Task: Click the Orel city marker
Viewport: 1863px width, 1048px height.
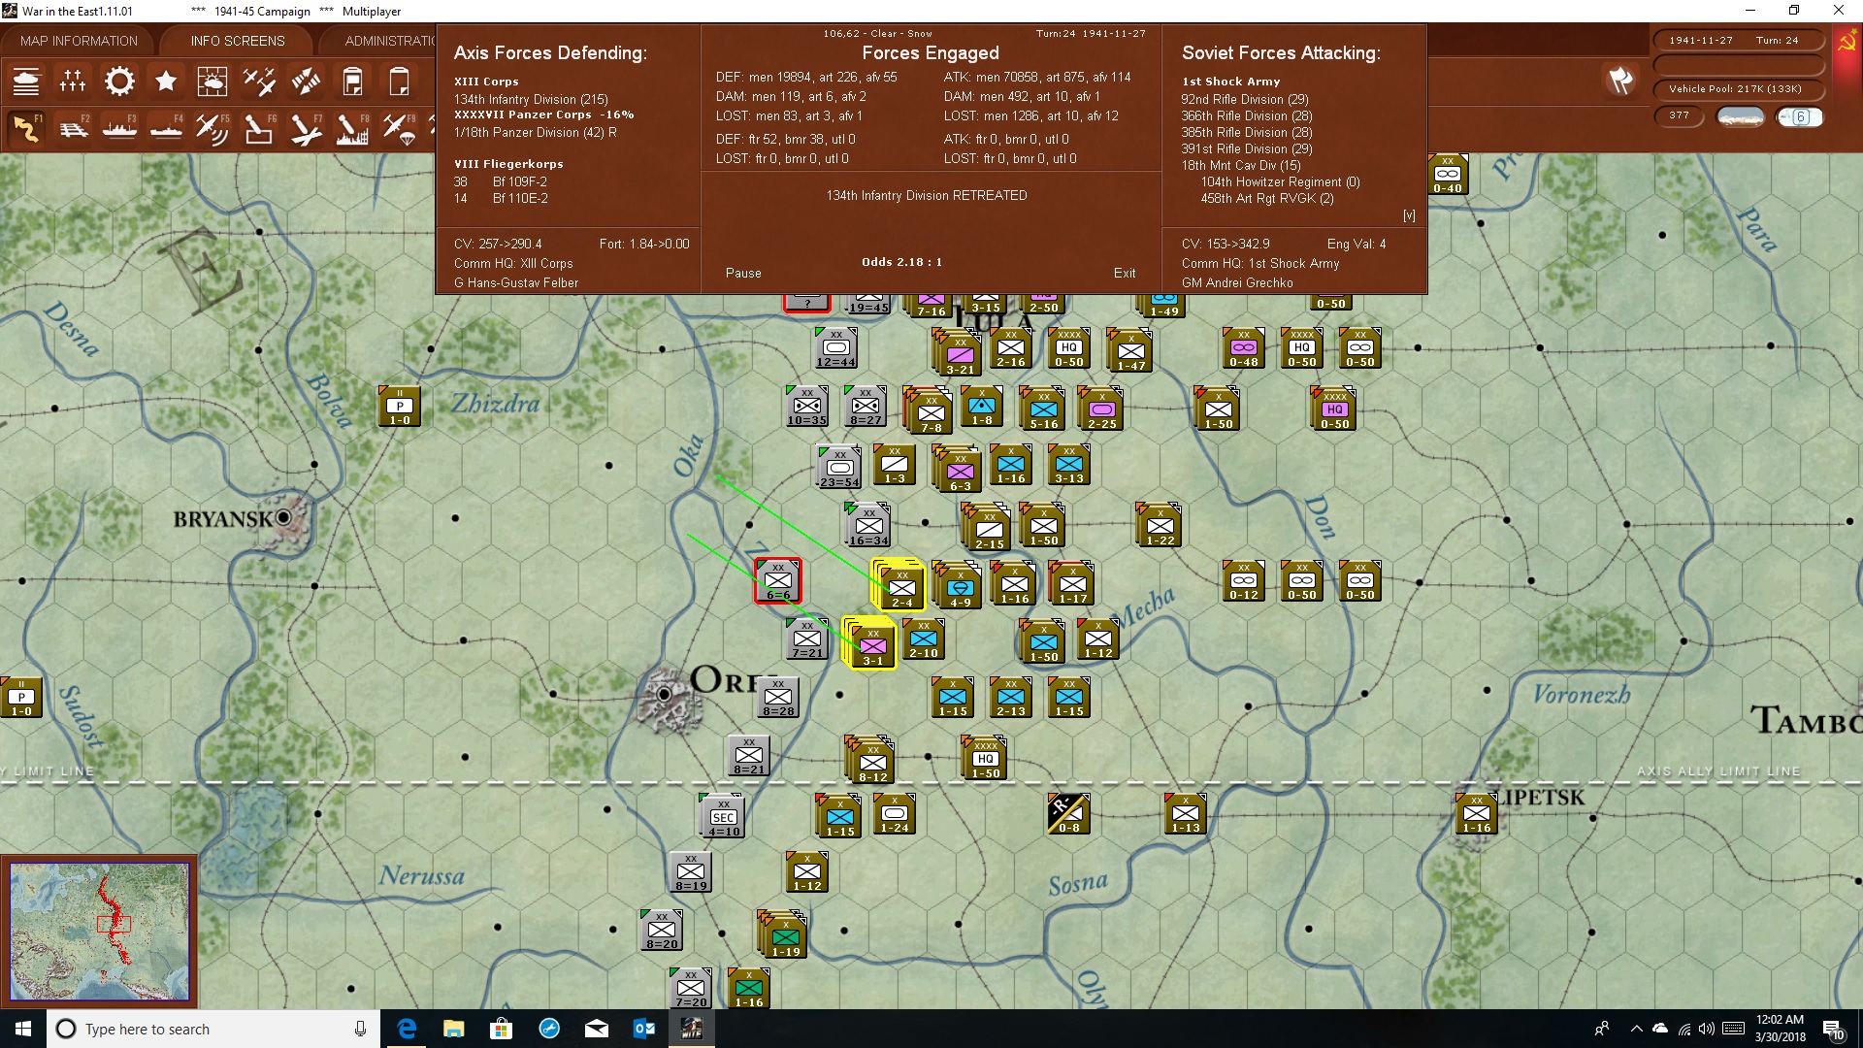Action: click(x=665, y=695)
